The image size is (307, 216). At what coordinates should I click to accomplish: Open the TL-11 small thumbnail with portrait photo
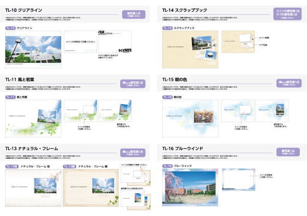pyautogui.click(x=115, y=111)
